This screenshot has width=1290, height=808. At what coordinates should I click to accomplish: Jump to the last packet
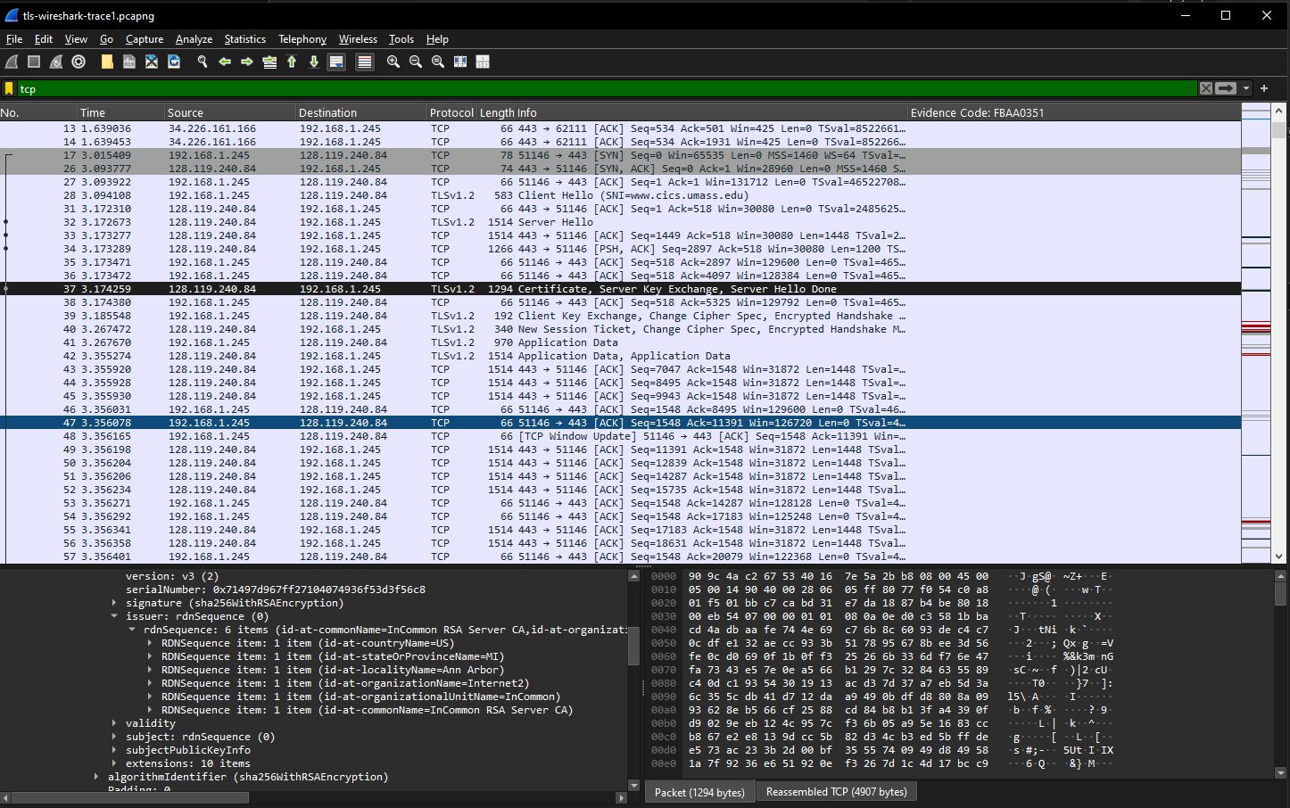pyautogui.click(x=314, y=62)
